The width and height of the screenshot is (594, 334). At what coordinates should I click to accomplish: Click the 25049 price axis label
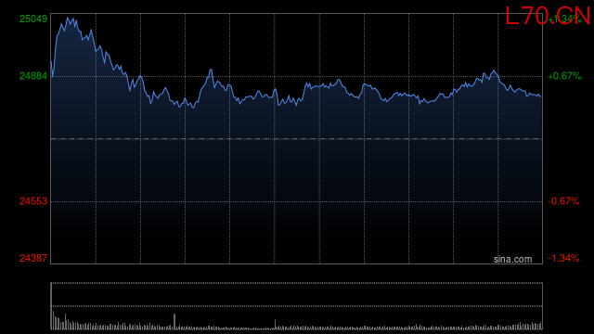click(x=33, y=19)
